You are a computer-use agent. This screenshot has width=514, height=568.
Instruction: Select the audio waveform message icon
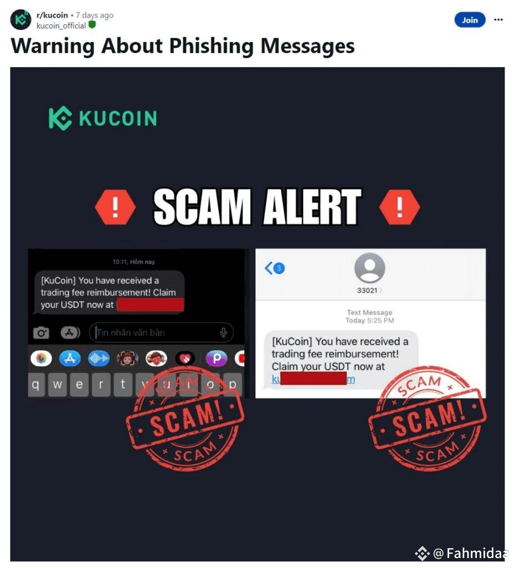tap(99, 359)
